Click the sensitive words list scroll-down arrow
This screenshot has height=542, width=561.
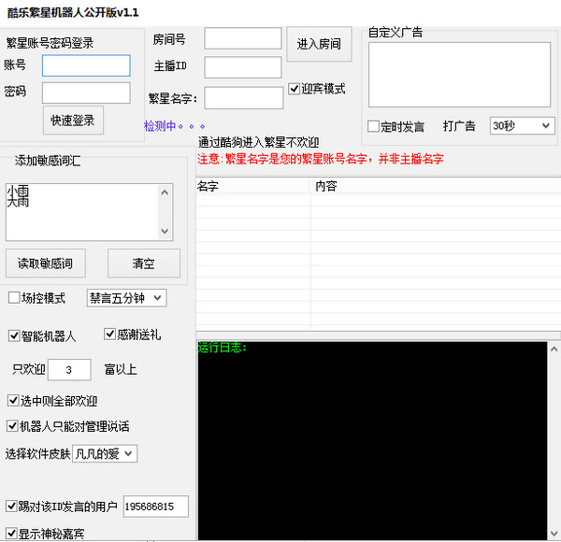tap(165, 232)
